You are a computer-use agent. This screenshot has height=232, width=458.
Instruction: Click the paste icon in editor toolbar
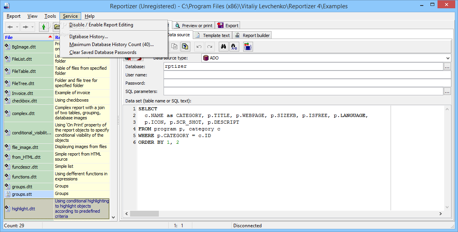tap(185, 46)
